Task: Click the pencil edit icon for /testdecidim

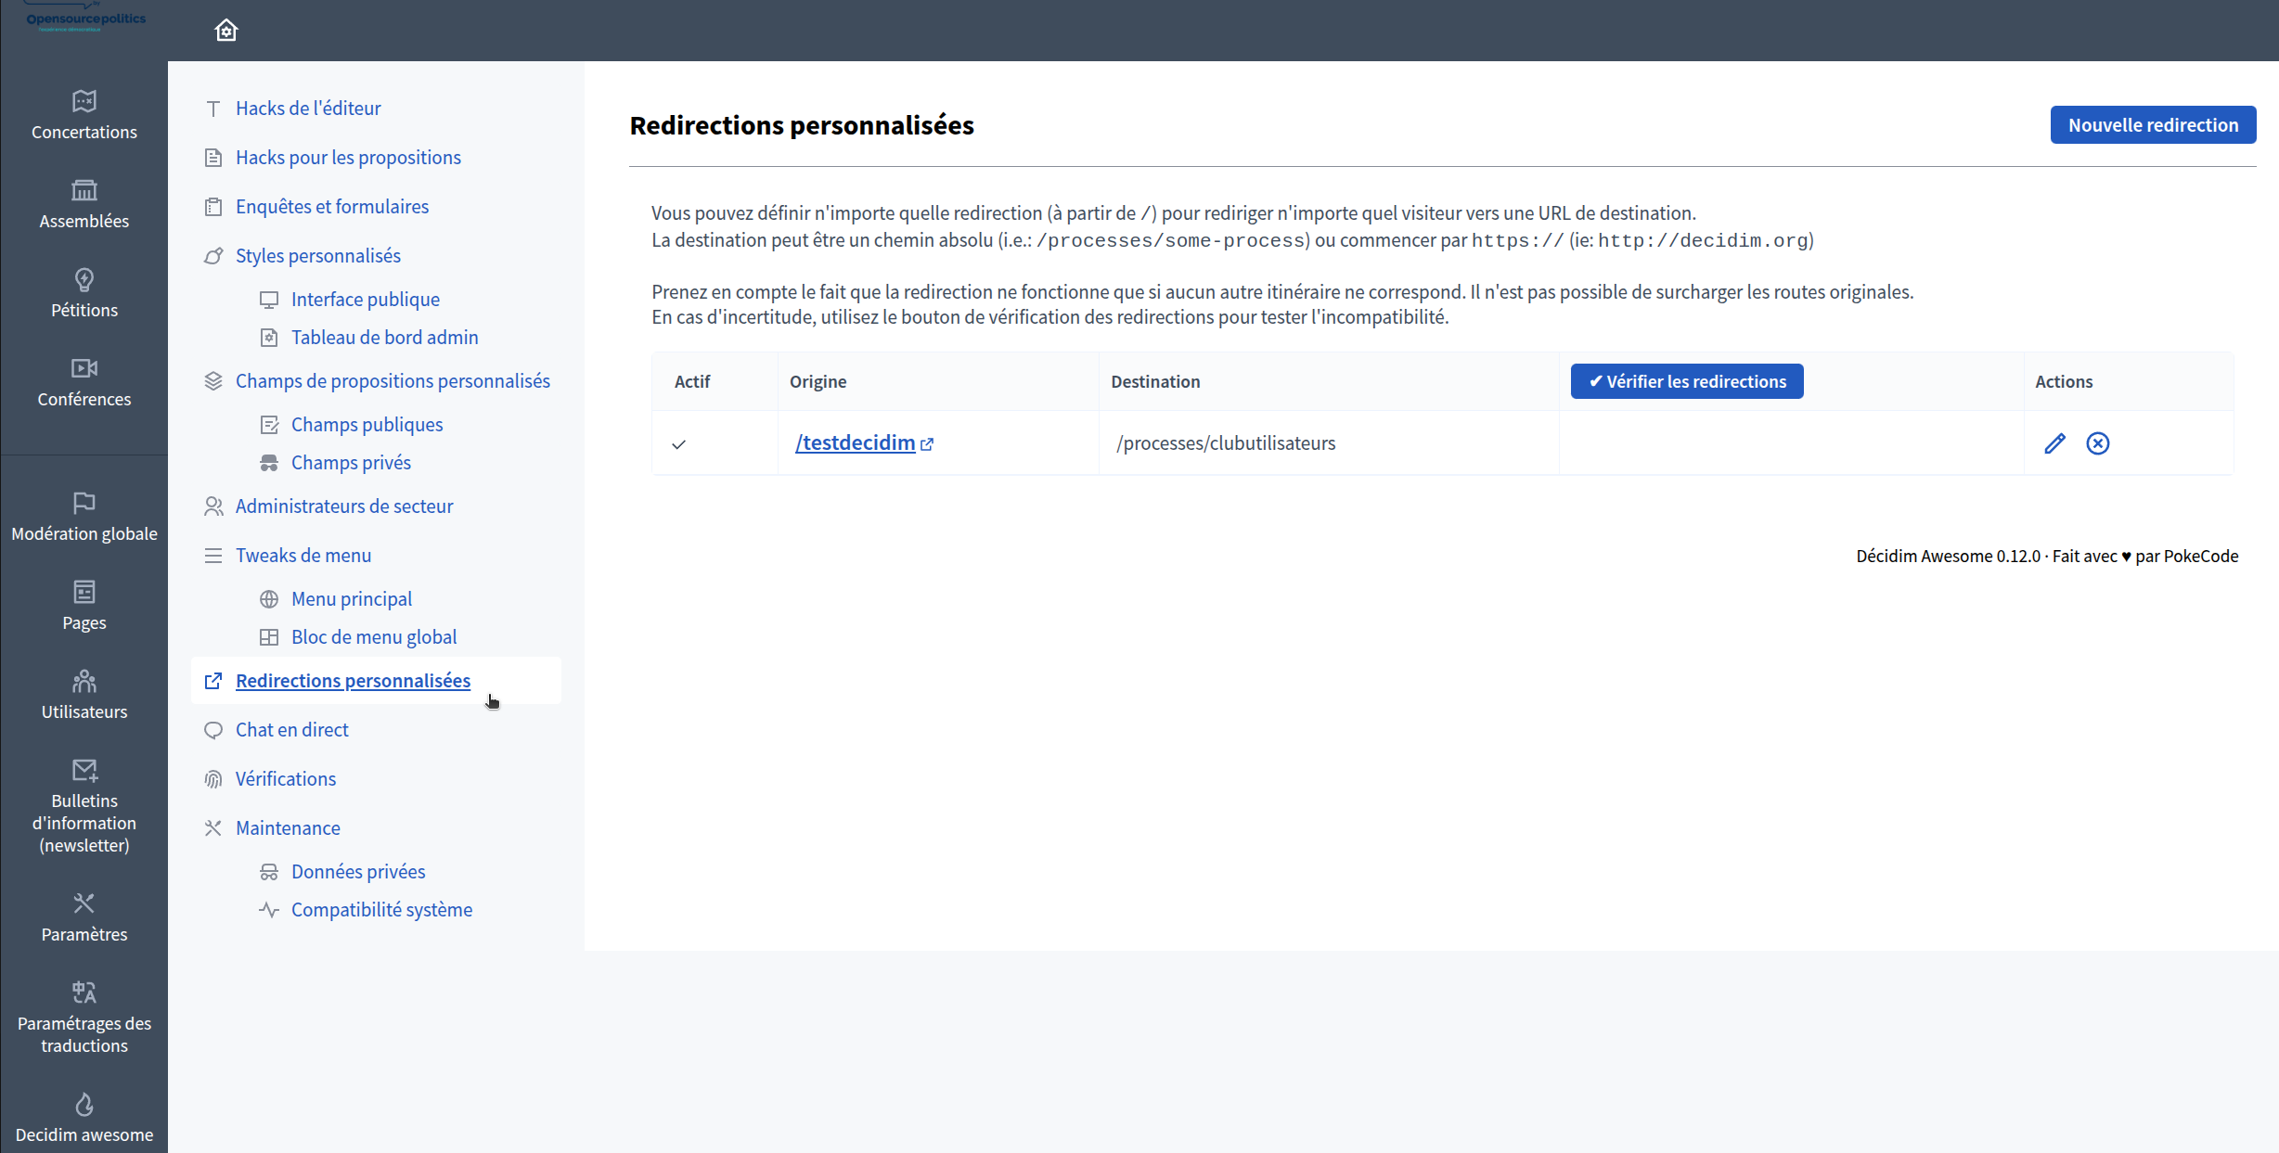Action: (x=2054, y=443)
